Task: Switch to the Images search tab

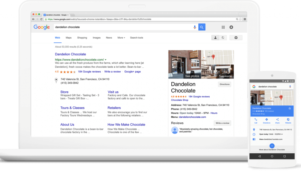Action: tap(96, 38)
